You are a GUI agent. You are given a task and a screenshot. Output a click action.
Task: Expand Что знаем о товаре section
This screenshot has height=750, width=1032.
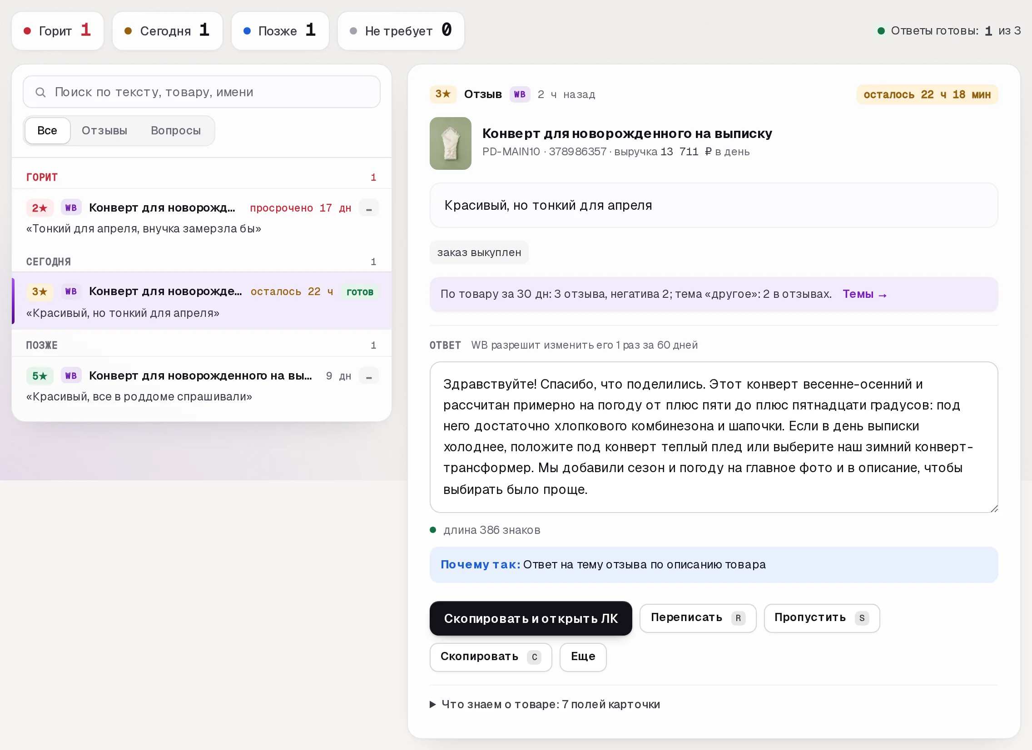point(545,705)
